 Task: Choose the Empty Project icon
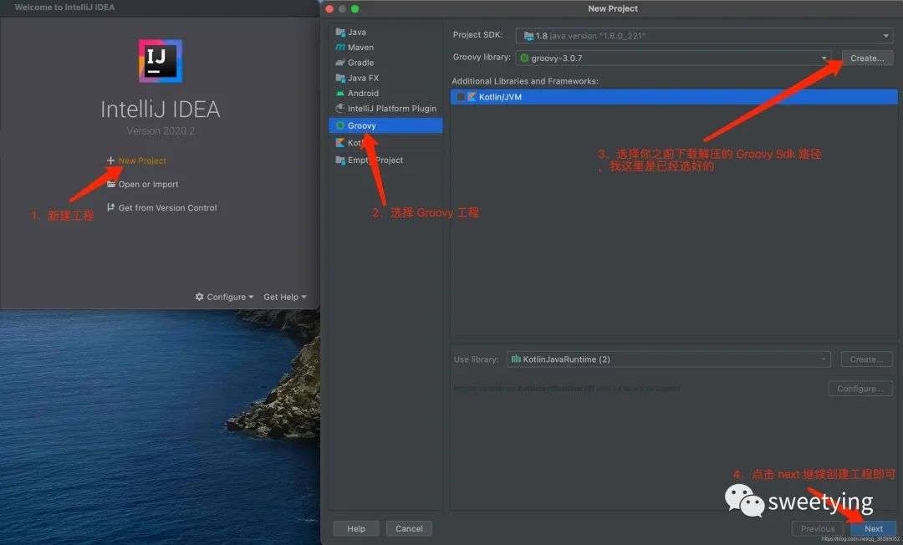(340, 160)
